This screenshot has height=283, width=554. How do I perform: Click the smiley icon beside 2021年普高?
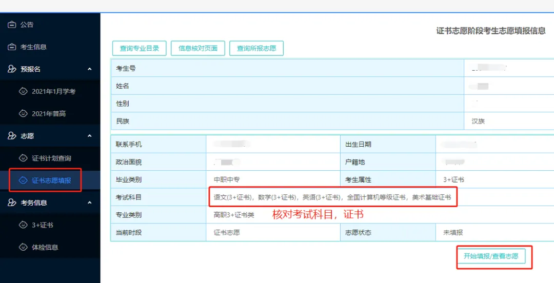pyautogui.click(x=23, y=114)
